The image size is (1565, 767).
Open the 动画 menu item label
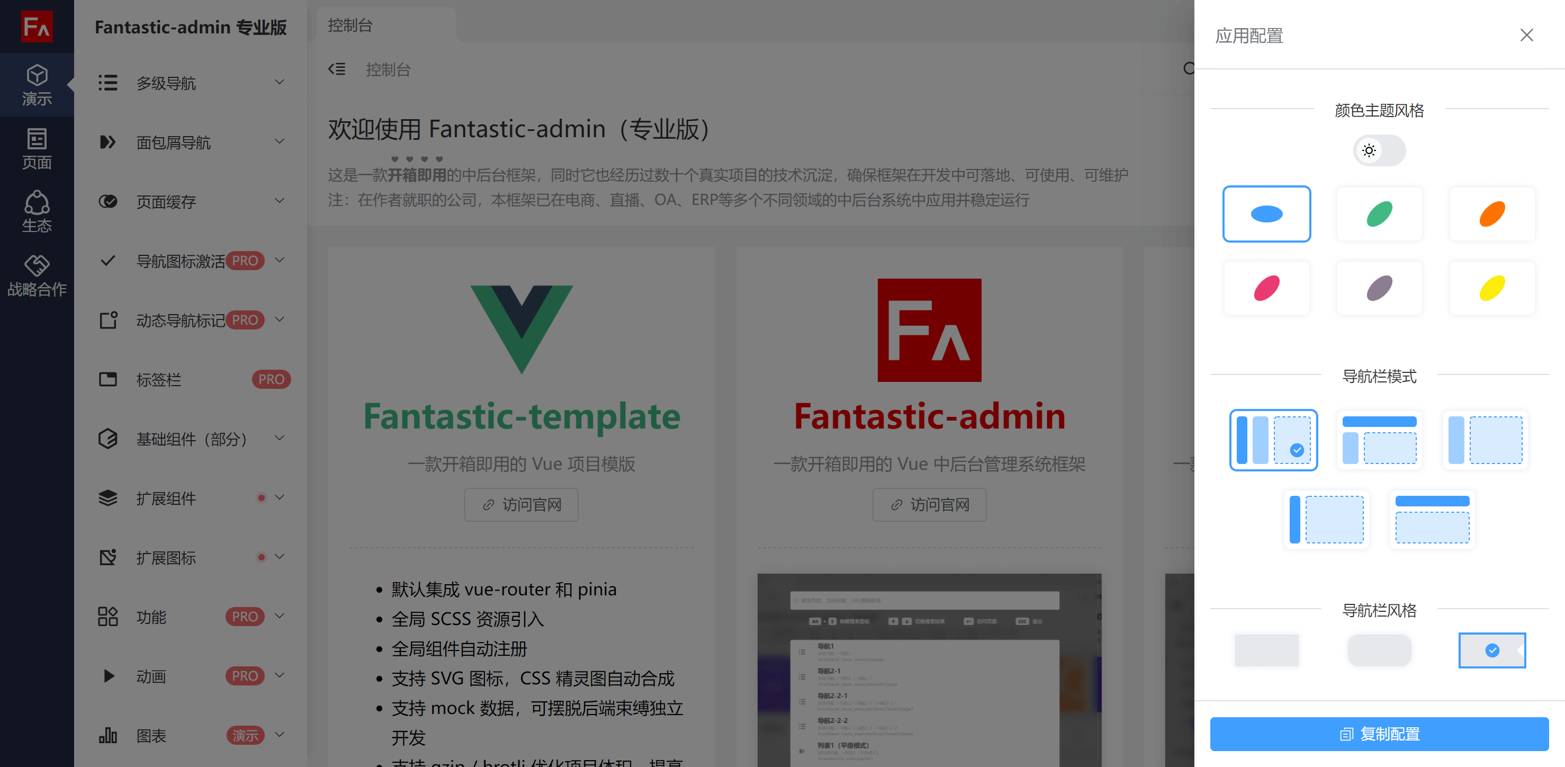[151, 676]
